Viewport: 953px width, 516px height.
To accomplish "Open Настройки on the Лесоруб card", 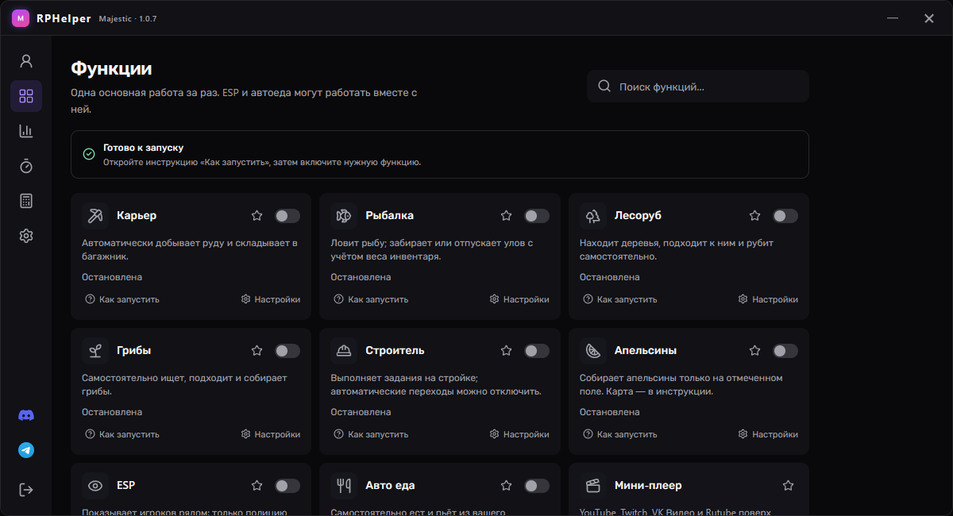I will [768, 299].
